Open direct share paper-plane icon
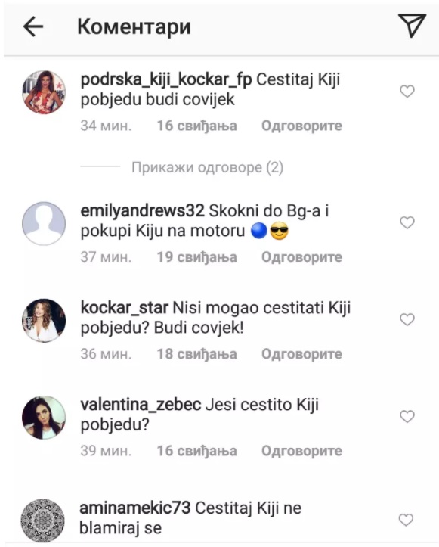This screenshot has height=547, width=439. point(412,25)
